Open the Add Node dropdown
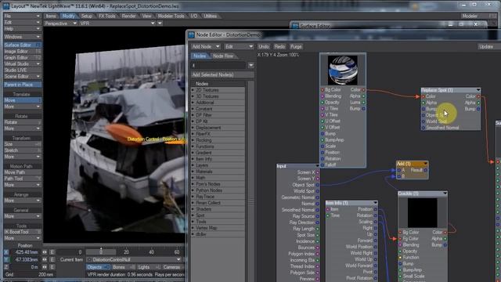The width and height of the screenshot is (501, 282). coord(205,47)
